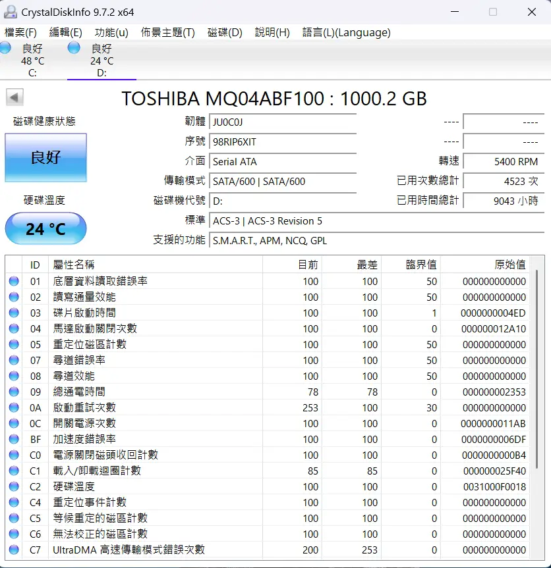Click status orb for UltraDMA error row

pos(14,550)
